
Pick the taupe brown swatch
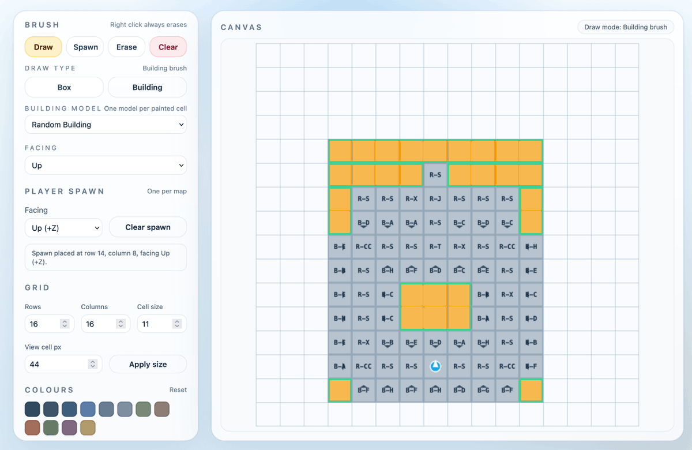(161, 409)
